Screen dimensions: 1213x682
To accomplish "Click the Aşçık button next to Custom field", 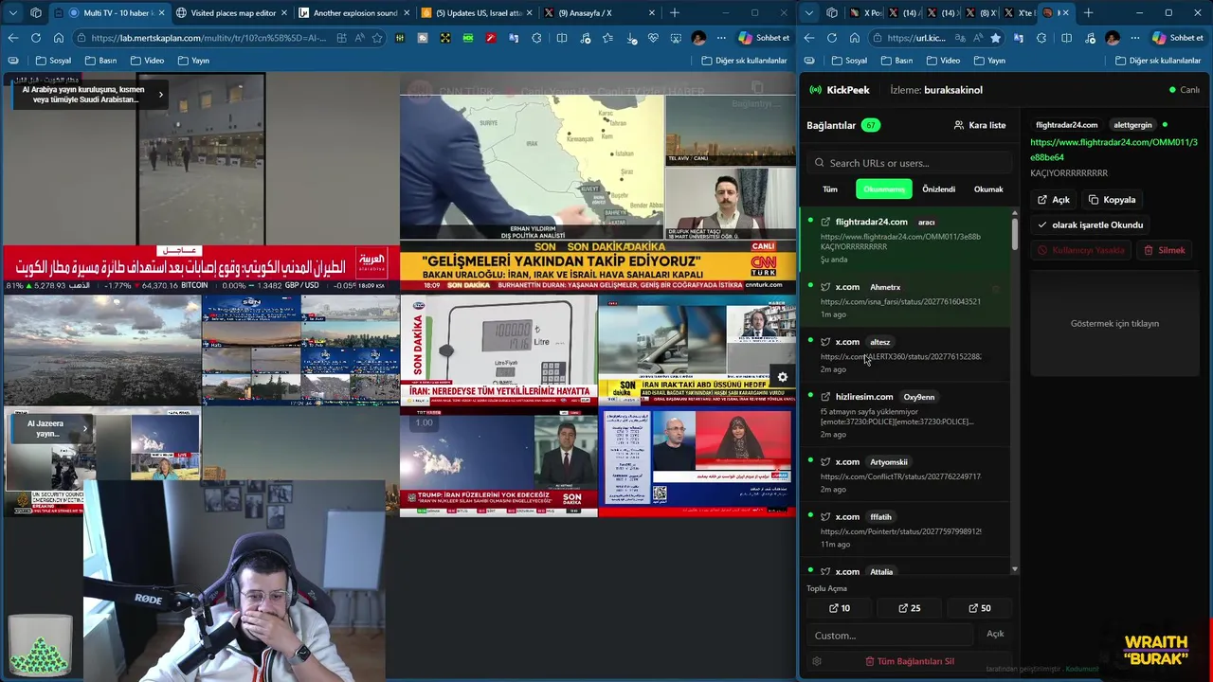I will click(995, 634).
